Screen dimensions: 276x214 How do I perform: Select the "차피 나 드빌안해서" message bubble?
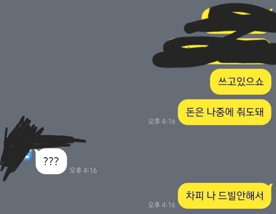tap(224, 196)
